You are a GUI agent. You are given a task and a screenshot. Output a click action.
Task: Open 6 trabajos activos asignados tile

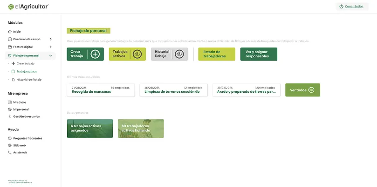[90, 129]
